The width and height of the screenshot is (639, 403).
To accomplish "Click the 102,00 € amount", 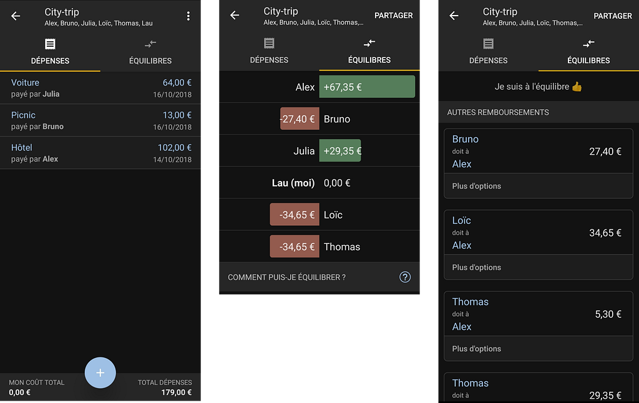I will pos(175,147).
